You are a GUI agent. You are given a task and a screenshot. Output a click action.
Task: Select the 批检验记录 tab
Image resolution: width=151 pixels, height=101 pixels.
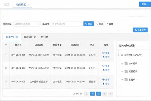pyautogui.click(x=30, y=37)
